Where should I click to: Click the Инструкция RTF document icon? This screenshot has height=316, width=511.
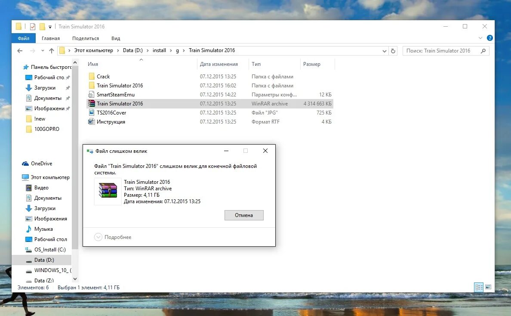pyautogui.click(x=91, y=122)
